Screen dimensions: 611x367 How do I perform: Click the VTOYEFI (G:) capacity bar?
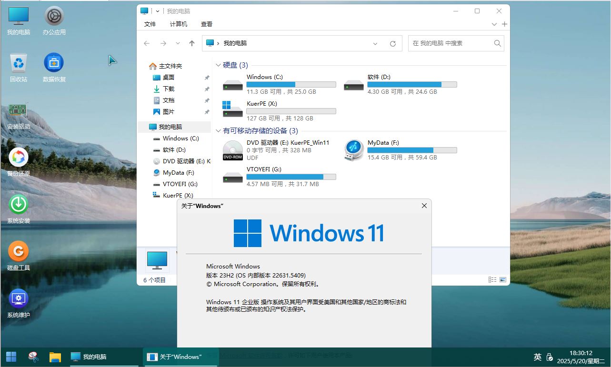(291, 177)
